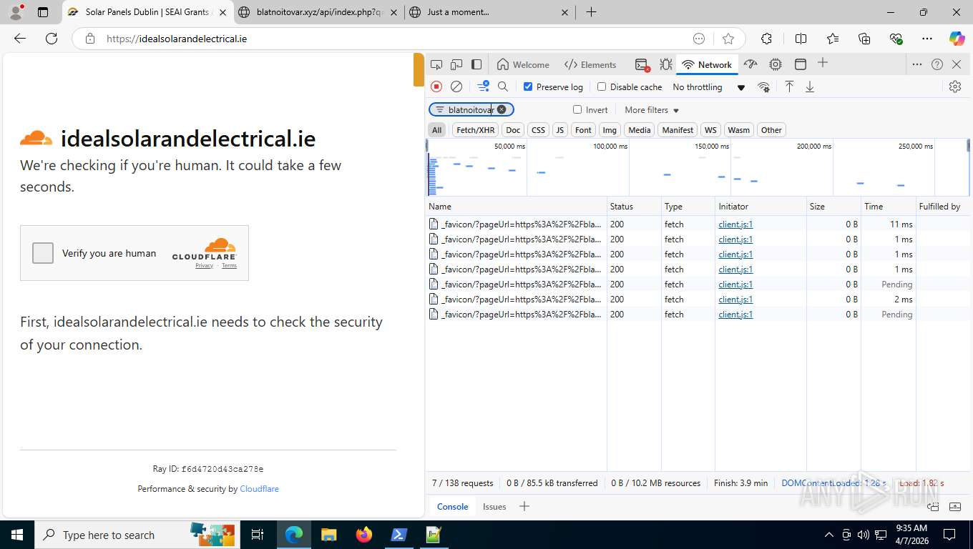The width and height of the screenshot is (973, 549).
Task: Open browser Collections icon
Action: click(864, 39)
